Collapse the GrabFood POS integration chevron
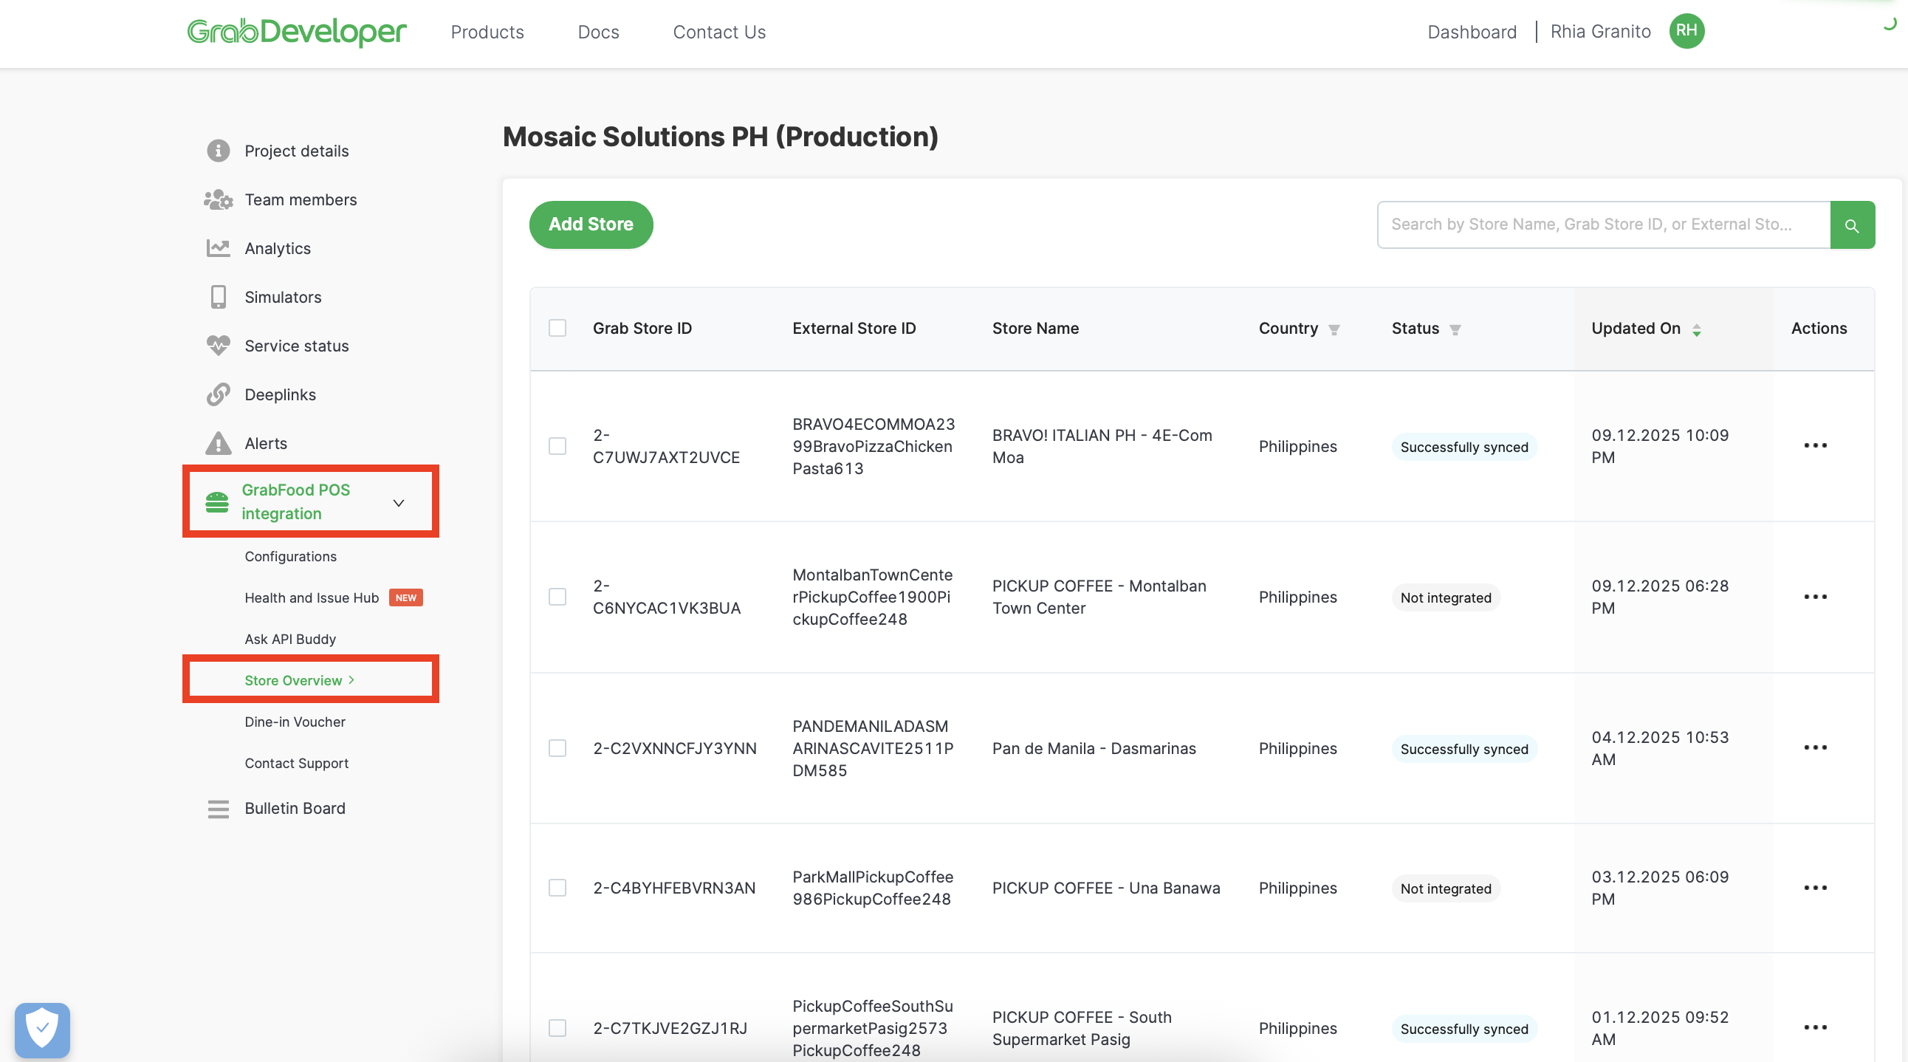The height and width of the screenshot is (1062, 1908). (x=399, y=503)
